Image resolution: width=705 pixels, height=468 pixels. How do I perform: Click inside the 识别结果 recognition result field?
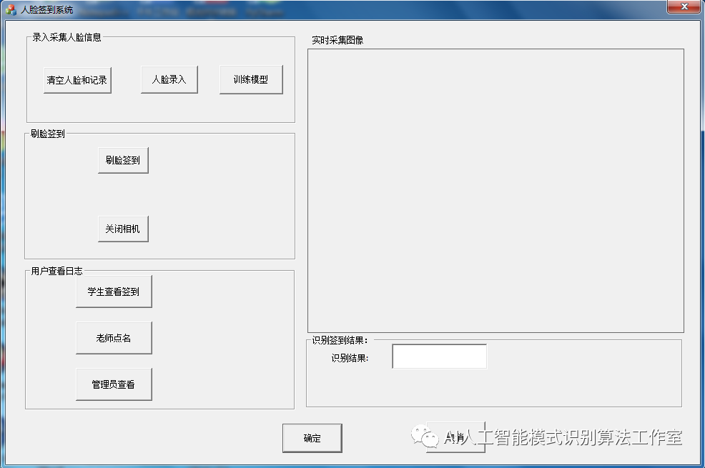coord(438,356)
